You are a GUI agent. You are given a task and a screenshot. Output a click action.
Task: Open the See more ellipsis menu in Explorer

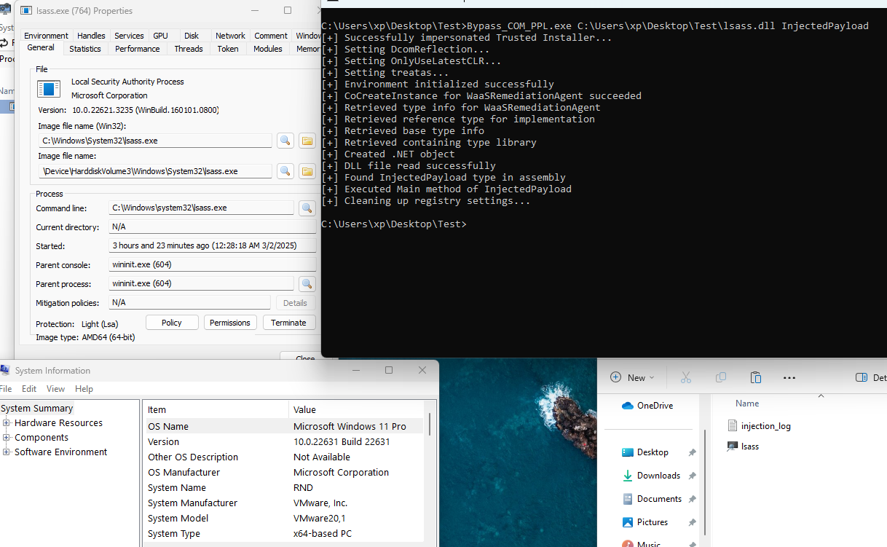789,377
